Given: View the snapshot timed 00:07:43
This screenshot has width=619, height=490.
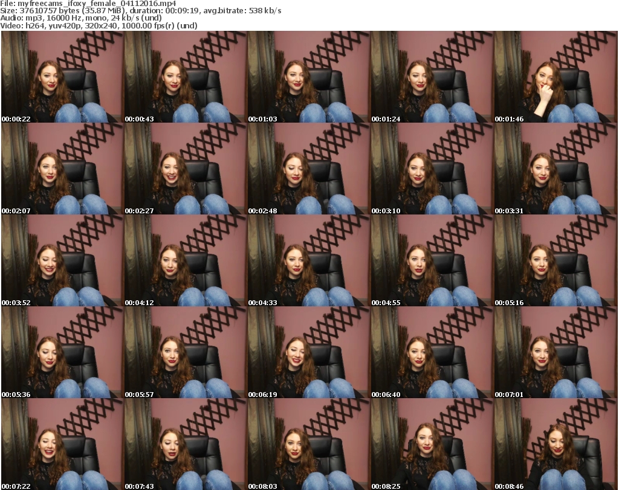Looking at the screenshot, I should [x=186, y=444].
